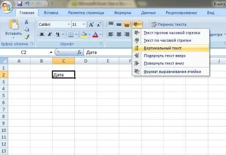Image resolution: width=226 pixels, height=155 pixels.
Task: Open the Вставка ribbon tab
Action: click(51, 13)
